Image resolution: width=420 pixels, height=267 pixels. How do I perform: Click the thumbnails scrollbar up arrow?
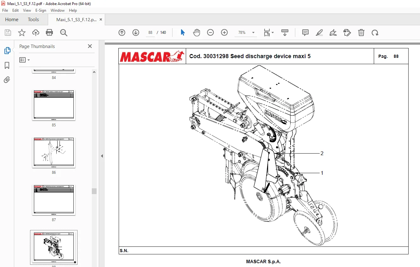[94, 72]
